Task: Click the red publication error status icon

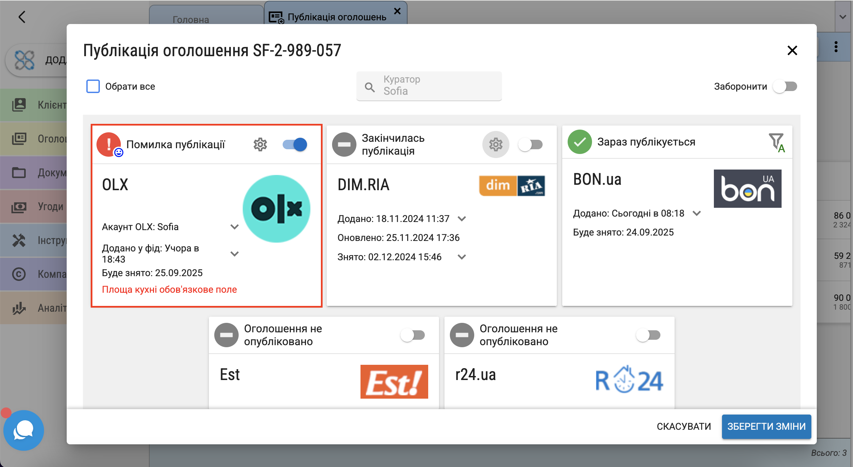Action: 109,144
